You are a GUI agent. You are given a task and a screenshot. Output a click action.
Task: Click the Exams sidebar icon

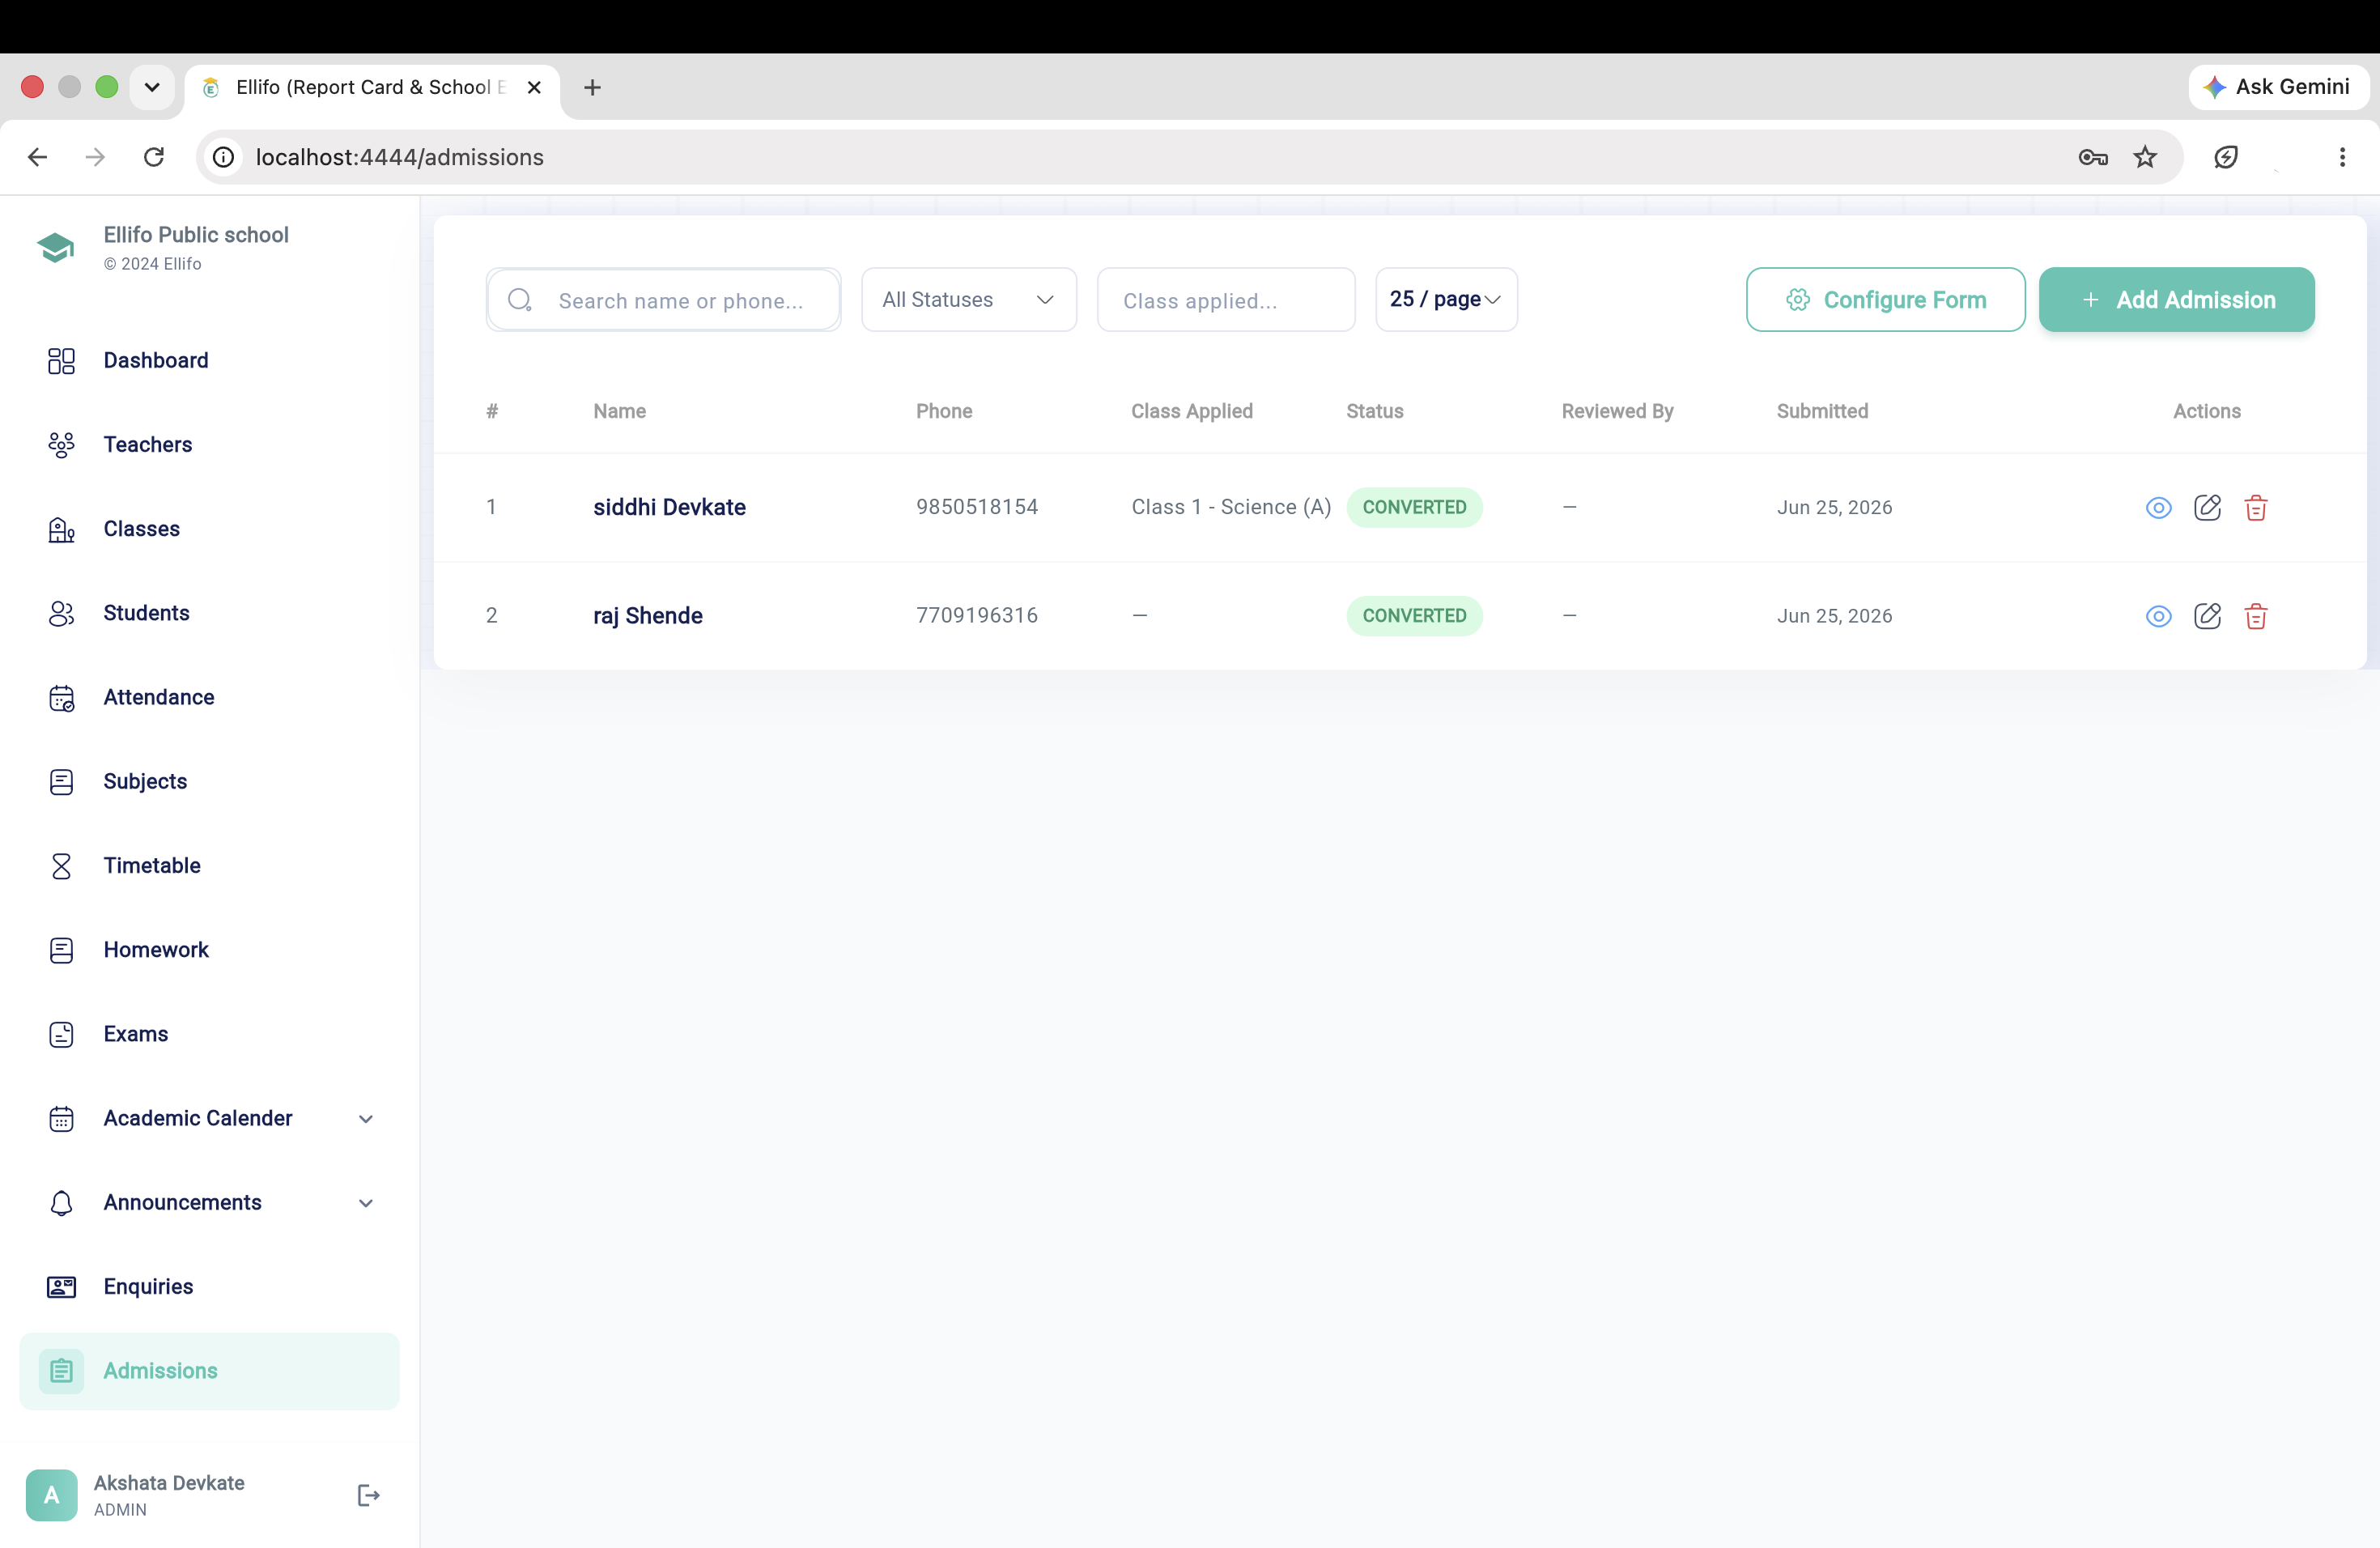coord(61,1034)
